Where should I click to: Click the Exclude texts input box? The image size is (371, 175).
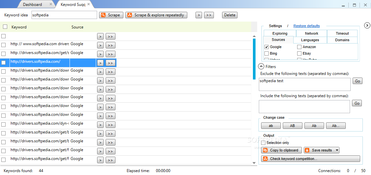(x=304, y=84)
